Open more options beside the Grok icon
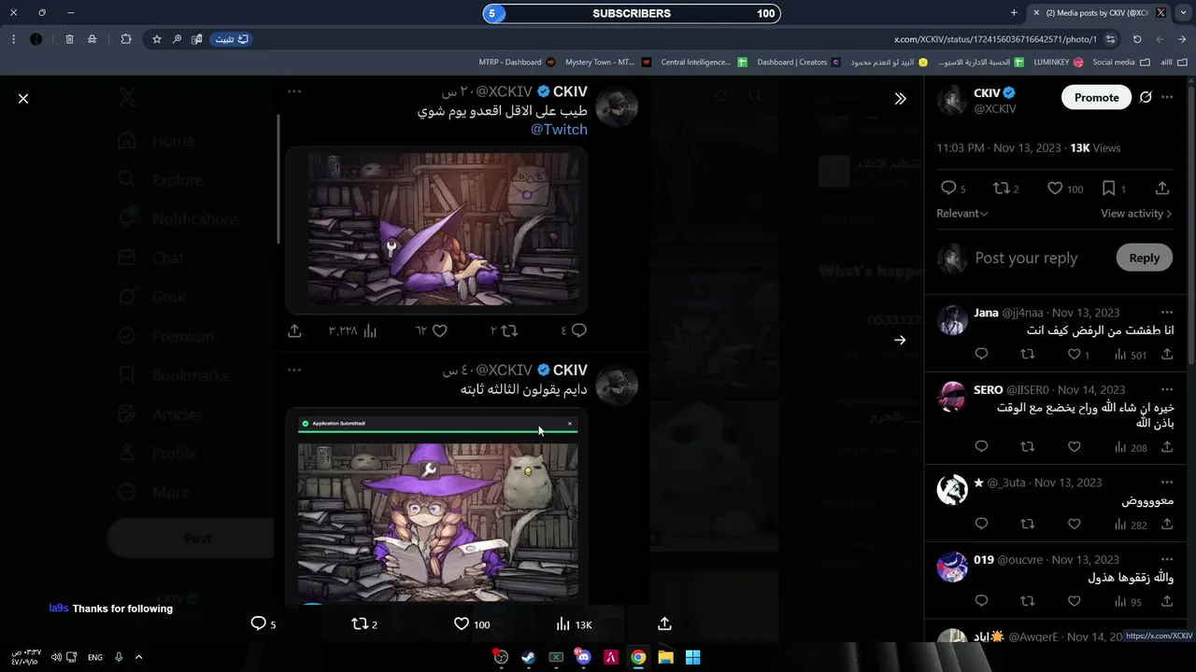This screenshot has width=1196, height=672. [1167, 97]
